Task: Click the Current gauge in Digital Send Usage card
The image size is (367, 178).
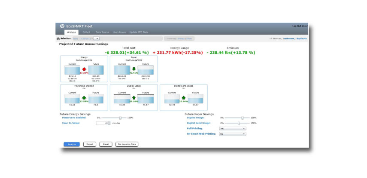Action: [172, 99]
